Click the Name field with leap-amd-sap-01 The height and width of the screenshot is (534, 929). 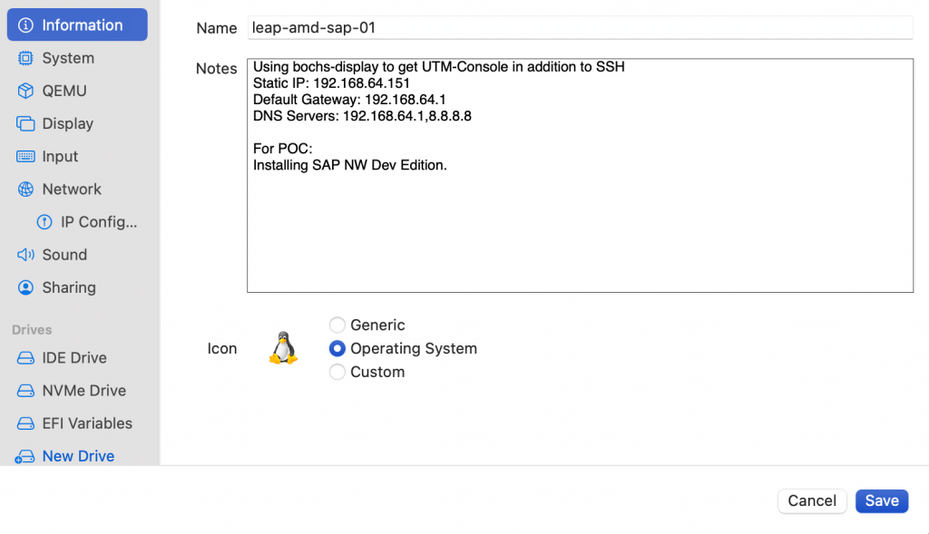580,28
